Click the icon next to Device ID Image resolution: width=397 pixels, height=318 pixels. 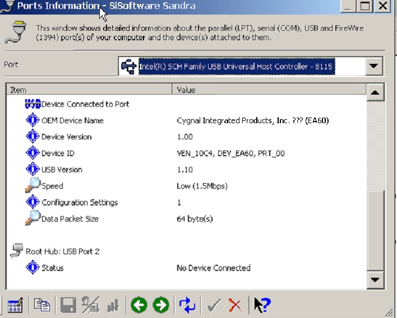[x=33, y=153]
